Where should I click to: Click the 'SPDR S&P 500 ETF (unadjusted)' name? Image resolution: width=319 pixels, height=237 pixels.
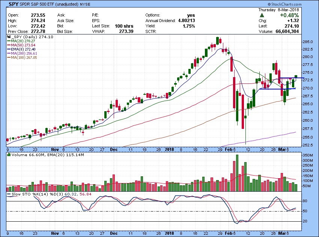pyautogui.click(x=49, y=4)
